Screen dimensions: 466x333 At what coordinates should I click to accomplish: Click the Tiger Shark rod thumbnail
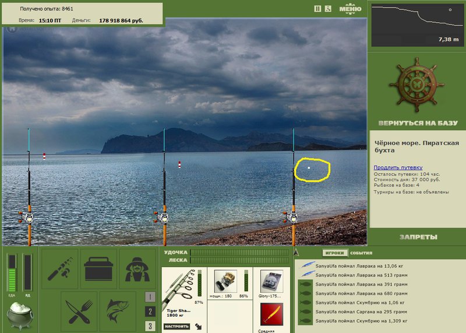178,289
